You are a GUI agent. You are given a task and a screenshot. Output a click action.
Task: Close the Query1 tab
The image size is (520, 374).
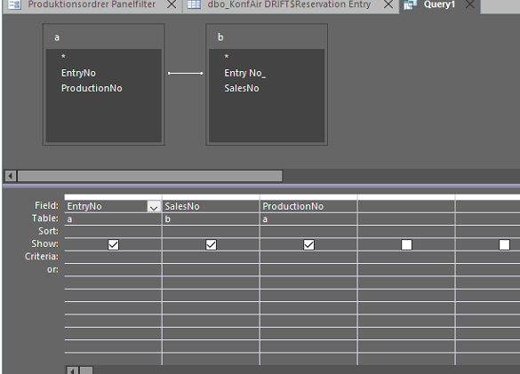tap(470, 4)
